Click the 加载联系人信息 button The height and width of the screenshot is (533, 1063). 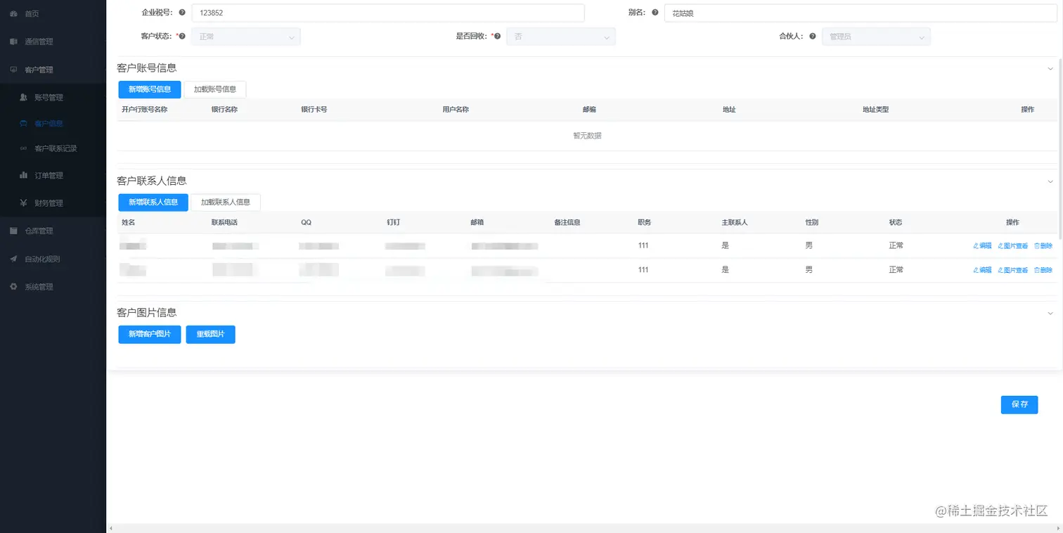(226, 202)
